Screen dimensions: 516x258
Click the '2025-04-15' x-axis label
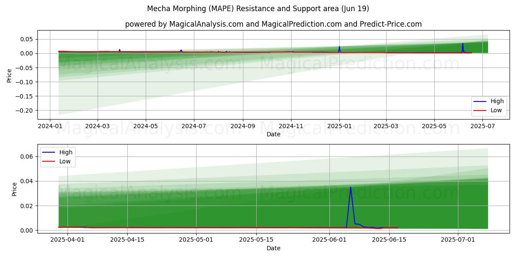(x=127, y=240)
